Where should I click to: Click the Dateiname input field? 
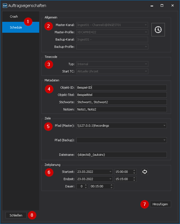tap(121, 155)
